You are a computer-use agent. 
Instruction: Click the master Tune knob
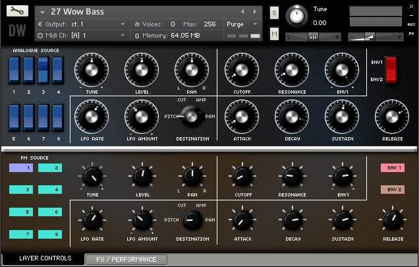(296, 16)
